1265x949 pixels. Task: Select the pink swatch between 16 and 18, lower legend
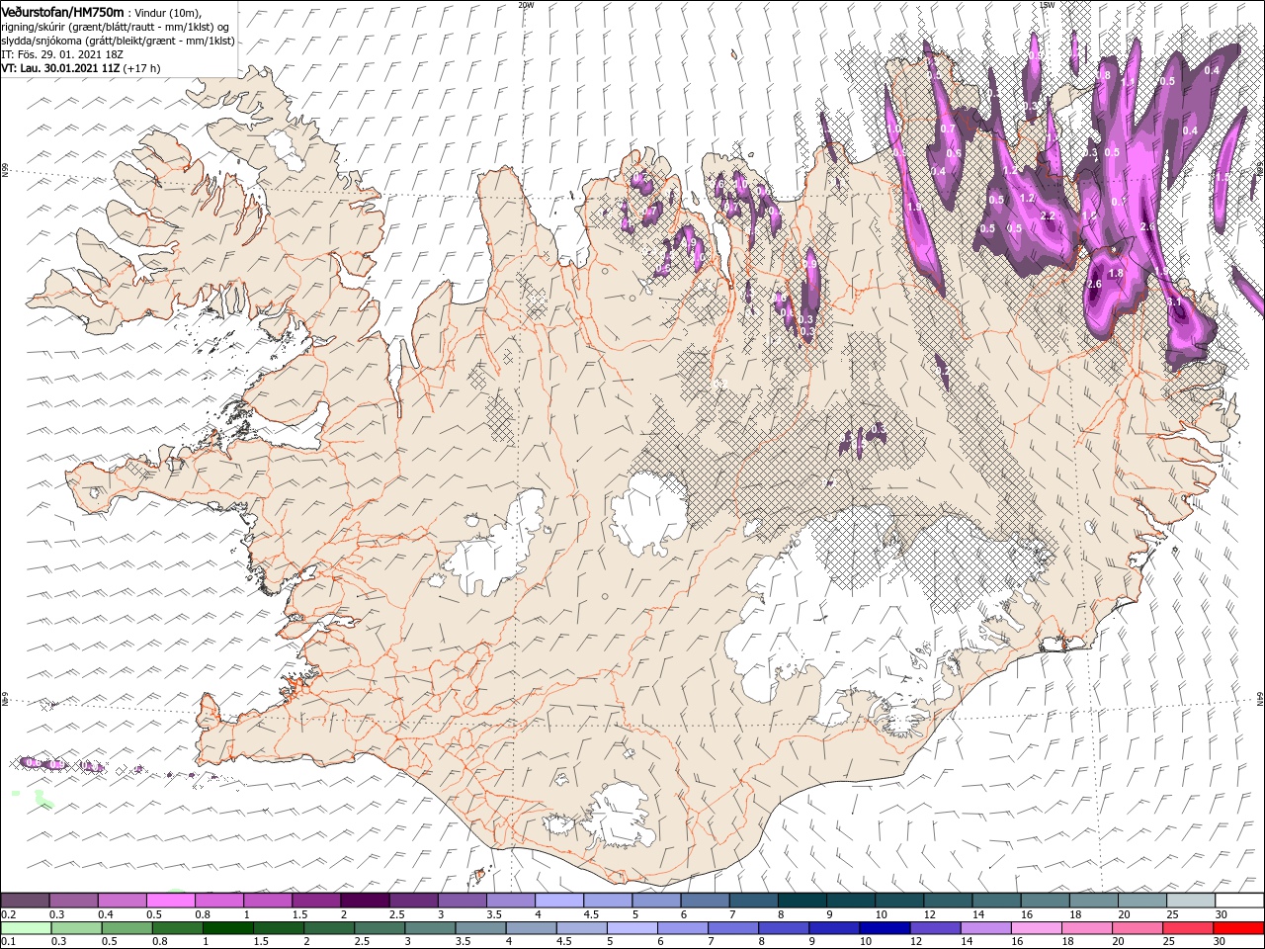tap(1037, 927)
